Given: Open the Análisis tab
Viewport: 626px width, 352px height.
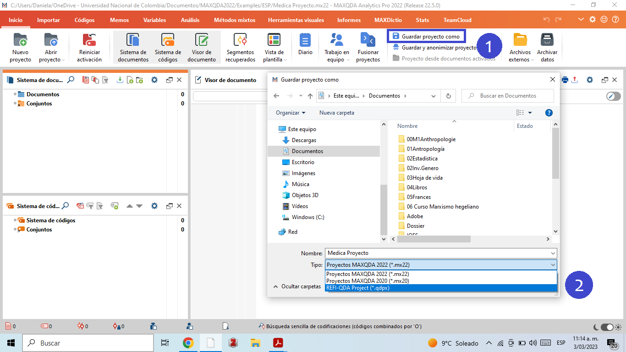Looking at the screenshot, I should (190, 20).
